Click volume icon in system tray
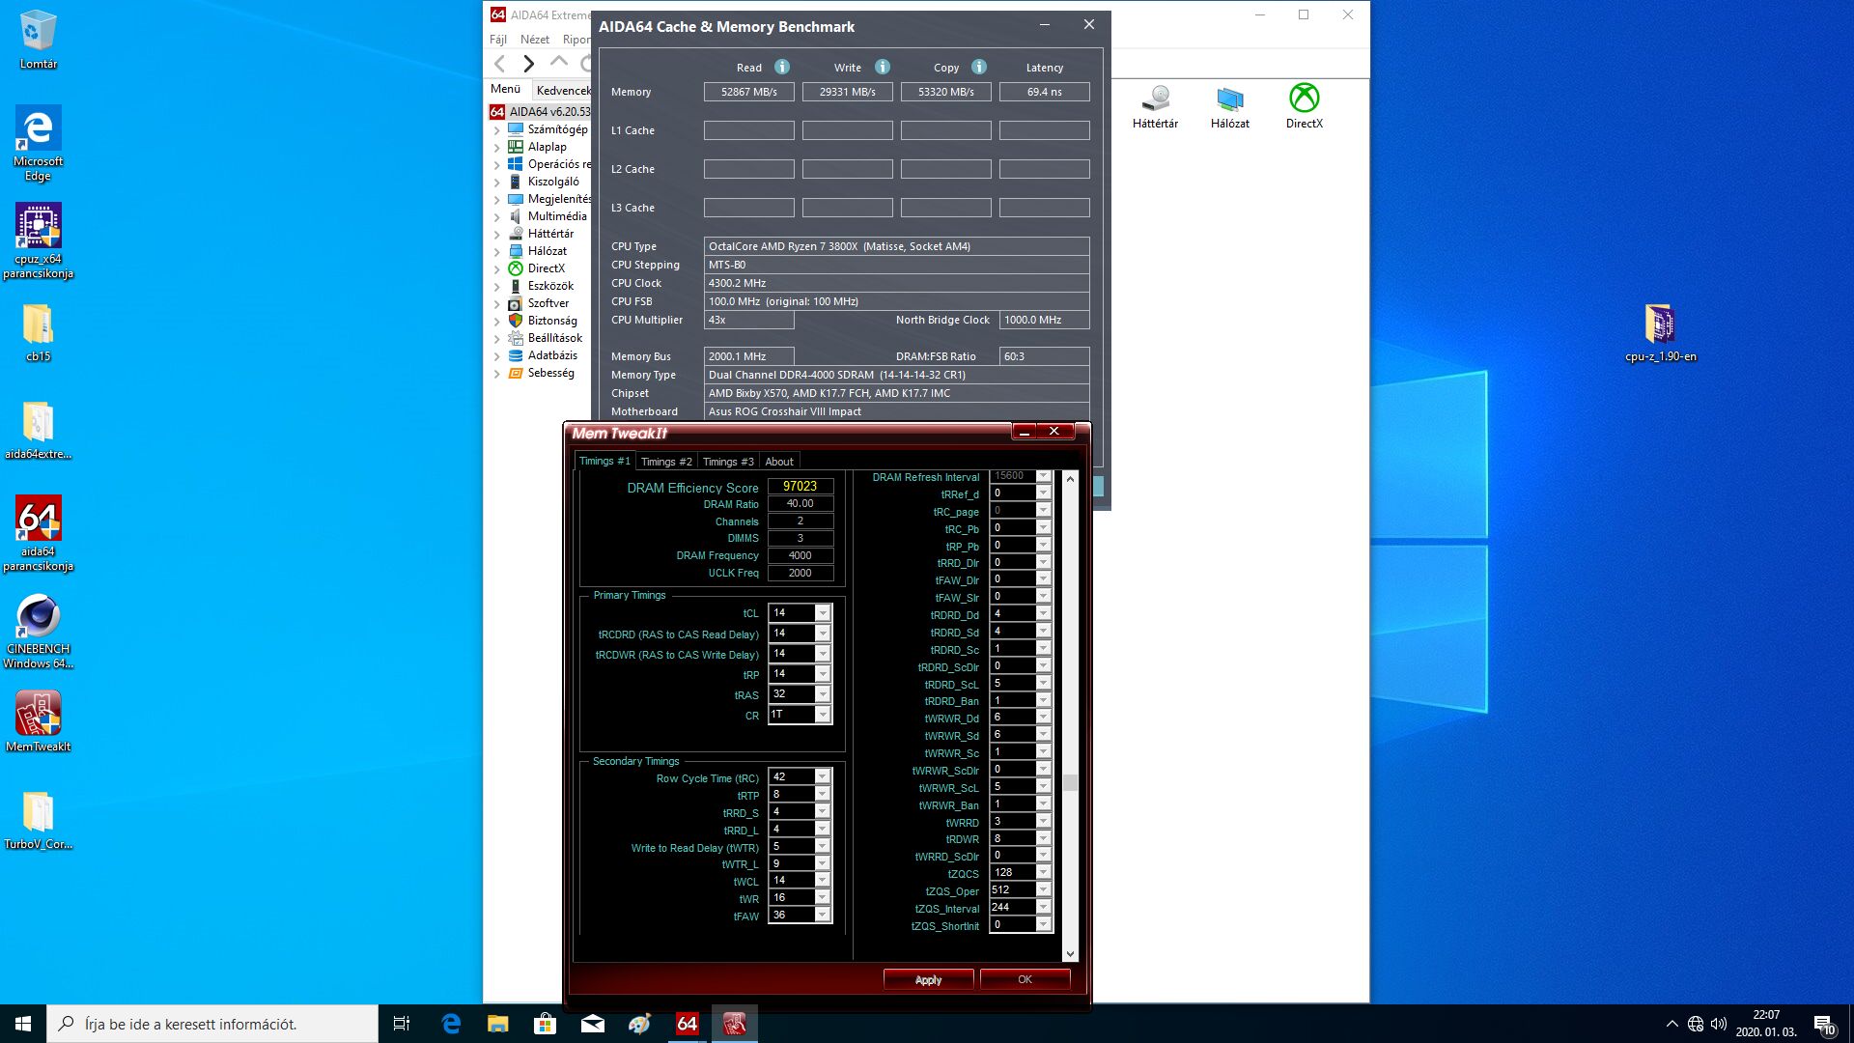 point(1719,1024)
